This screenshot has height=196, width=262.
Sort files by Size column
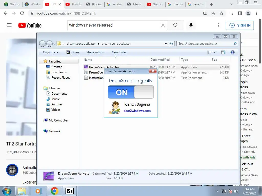pos(220,60)
